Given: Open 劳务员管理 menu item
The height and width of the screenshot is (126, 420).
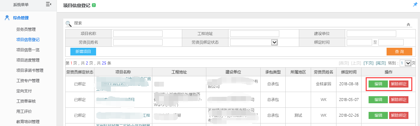Looking at the screenshot, I should click(26, 29).
